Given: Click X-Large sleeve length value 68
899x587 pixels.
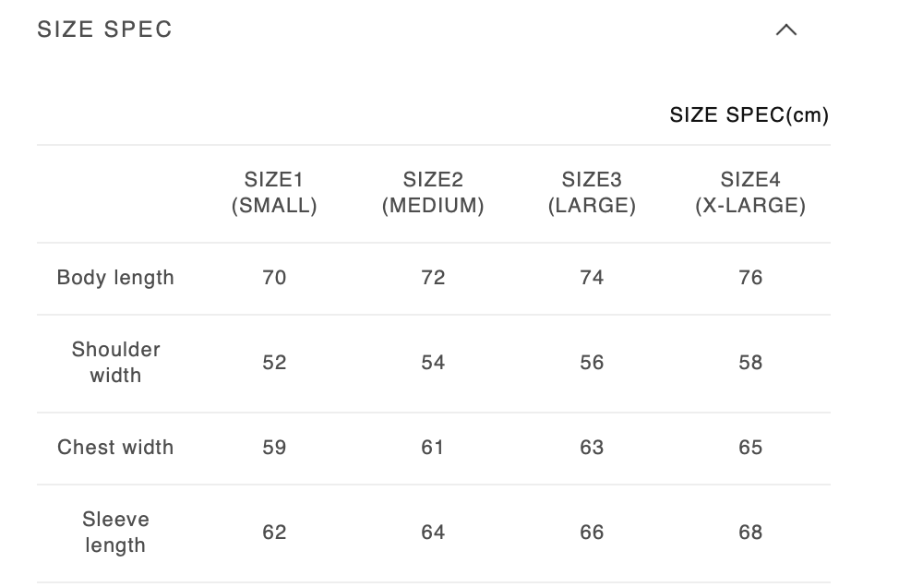Looking at the screenshot, I should pos(750,533).
